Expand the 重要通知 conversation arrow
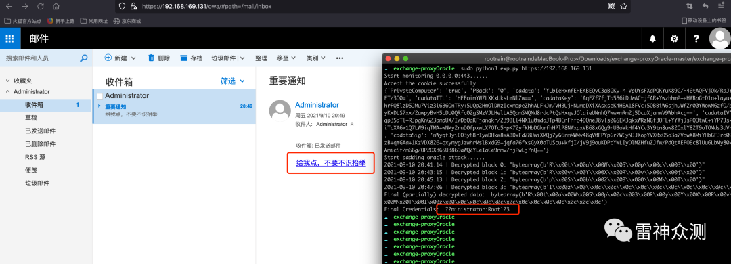731x264 pixels. pos(99,106)
